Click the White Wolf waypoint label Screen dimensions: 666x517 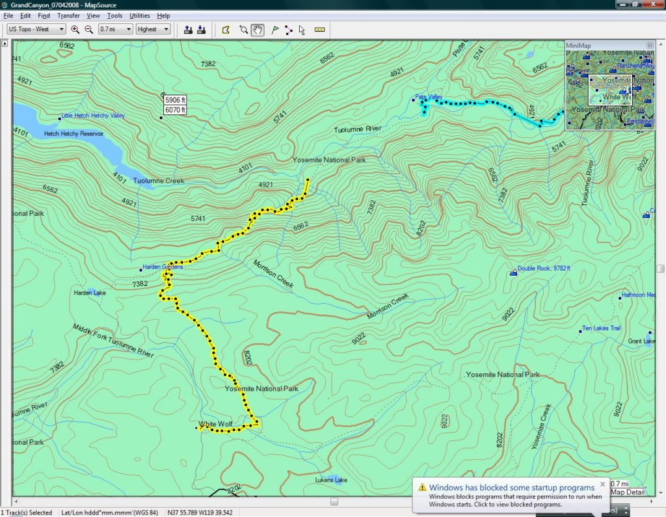[215, 424]
